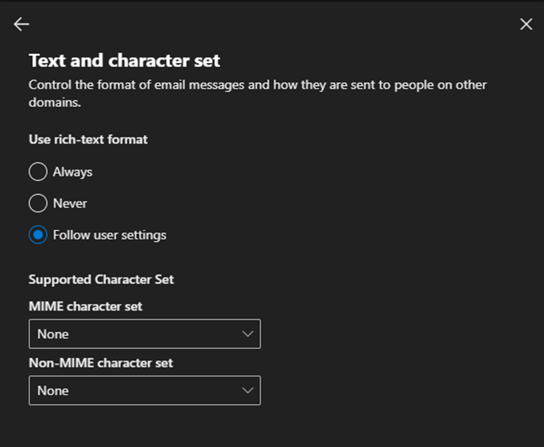Click the Text and character set heading
The height and width of the screenshot is (447, 544).
(124, 60)
